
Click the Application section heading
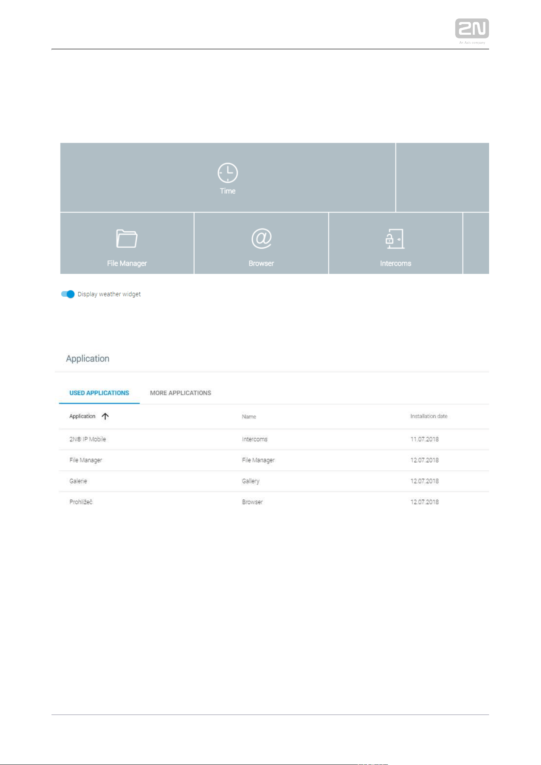tap(88, 359)
